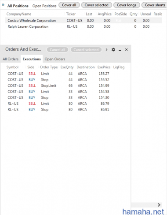Sort executions by Destination column

pos(86,67)
